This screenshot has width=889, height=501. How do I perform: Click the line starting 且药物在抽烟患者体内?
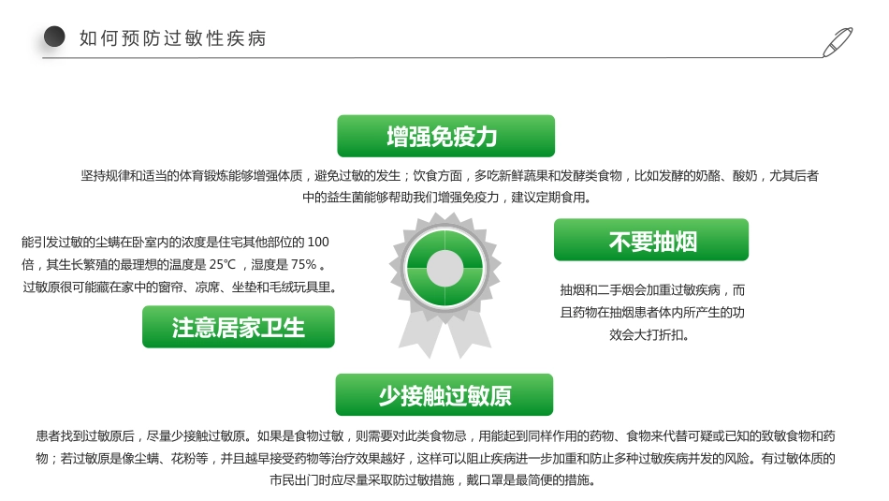coord(652,313)
